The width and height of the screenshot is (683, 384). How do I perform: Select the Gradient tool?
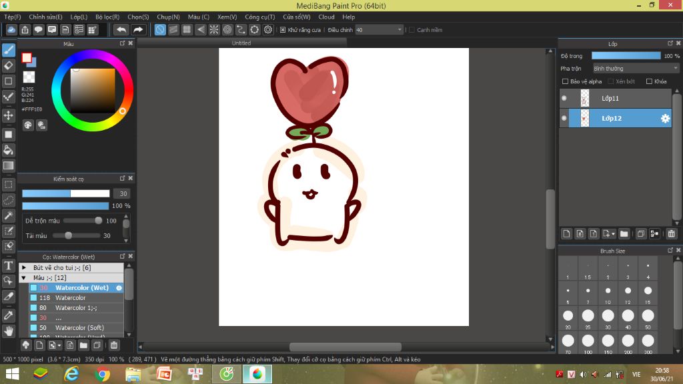click(9, 165)
